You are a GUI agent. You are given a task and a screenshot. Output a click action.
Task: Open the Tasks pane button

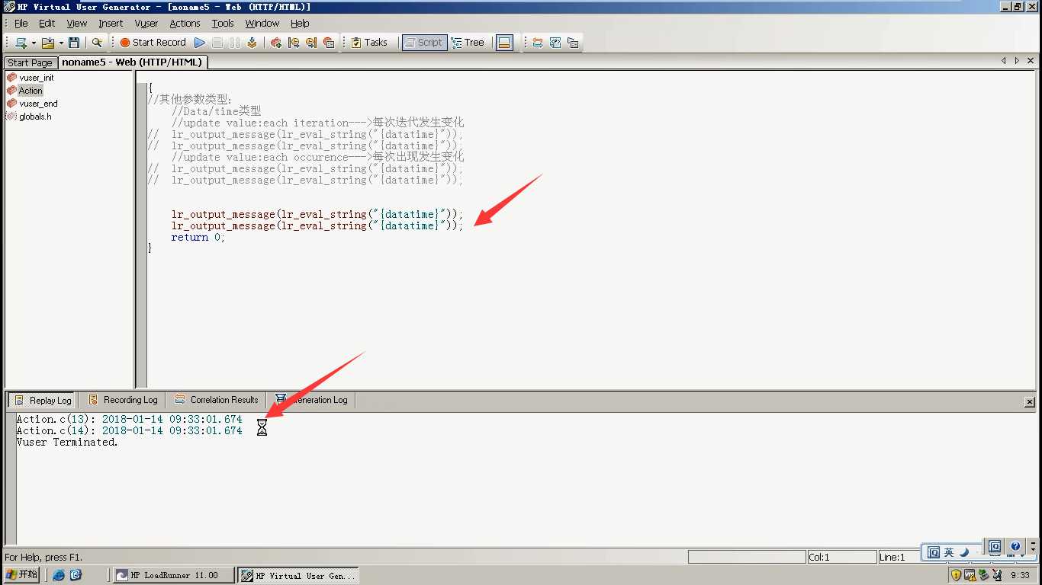pyautogui.click(x=369, y=43)
